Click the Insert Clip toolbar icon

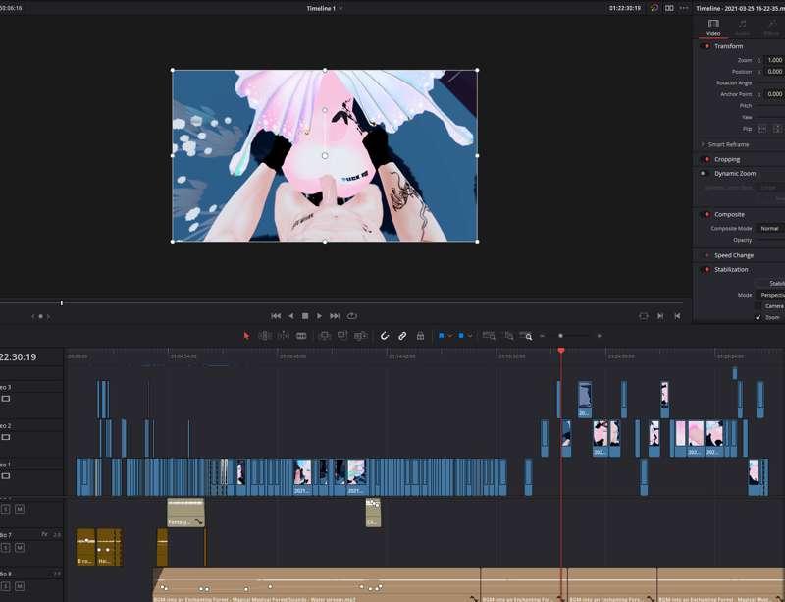(x=325, y=336)
